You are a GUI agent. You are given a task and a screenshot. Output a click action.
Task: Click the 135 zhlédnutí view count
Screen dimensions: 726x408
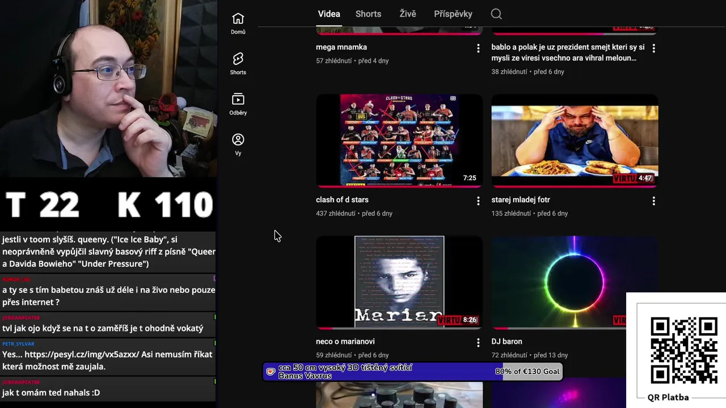pyautogui.click(x=511, y=214)
